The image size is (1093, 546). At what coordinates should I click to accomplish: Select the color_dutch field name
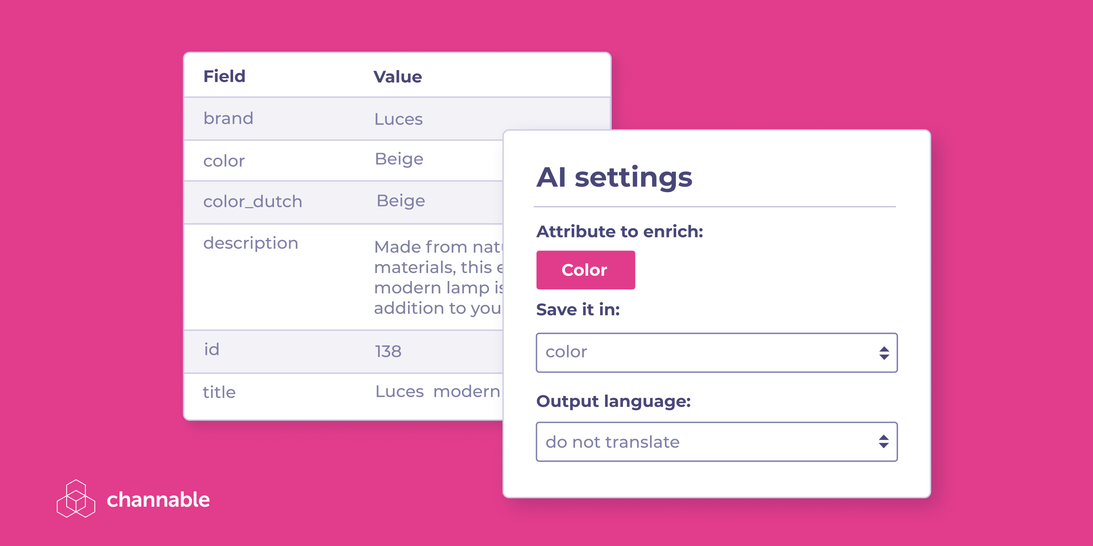pyautogui.click(x=252, y=201)
